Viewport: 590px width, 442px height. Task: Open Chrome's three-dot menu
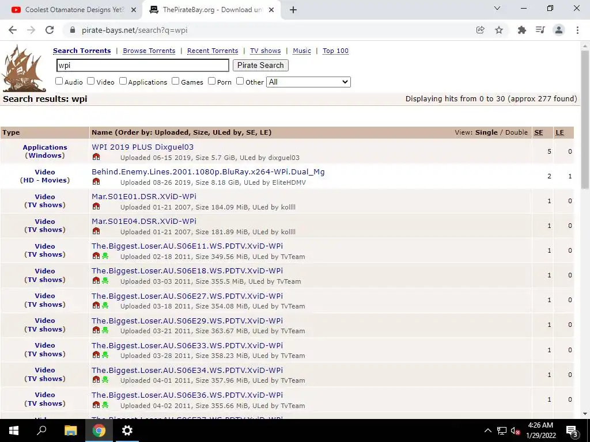[577, 30]
